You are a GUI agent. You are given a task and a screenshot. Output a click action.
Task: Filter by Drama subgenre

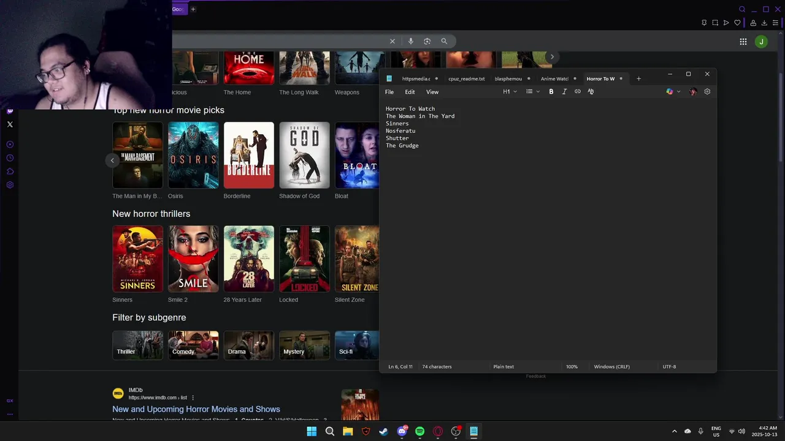coord(249,345)
